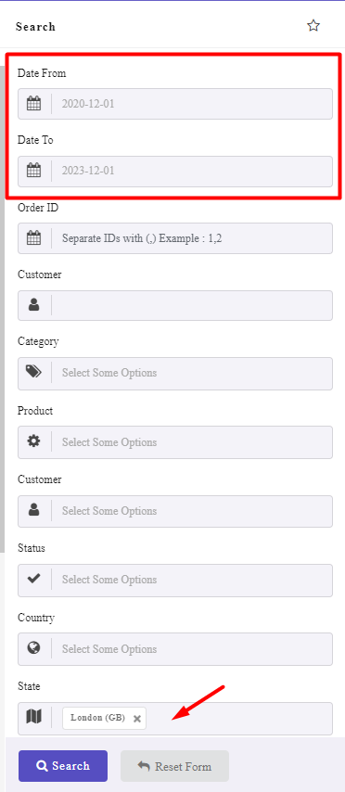Image resolution: width=345 pixels, height=792 pixels.
Task: Open the Category options dropdown
Action: pyautogui.click(x=192, y=373)
